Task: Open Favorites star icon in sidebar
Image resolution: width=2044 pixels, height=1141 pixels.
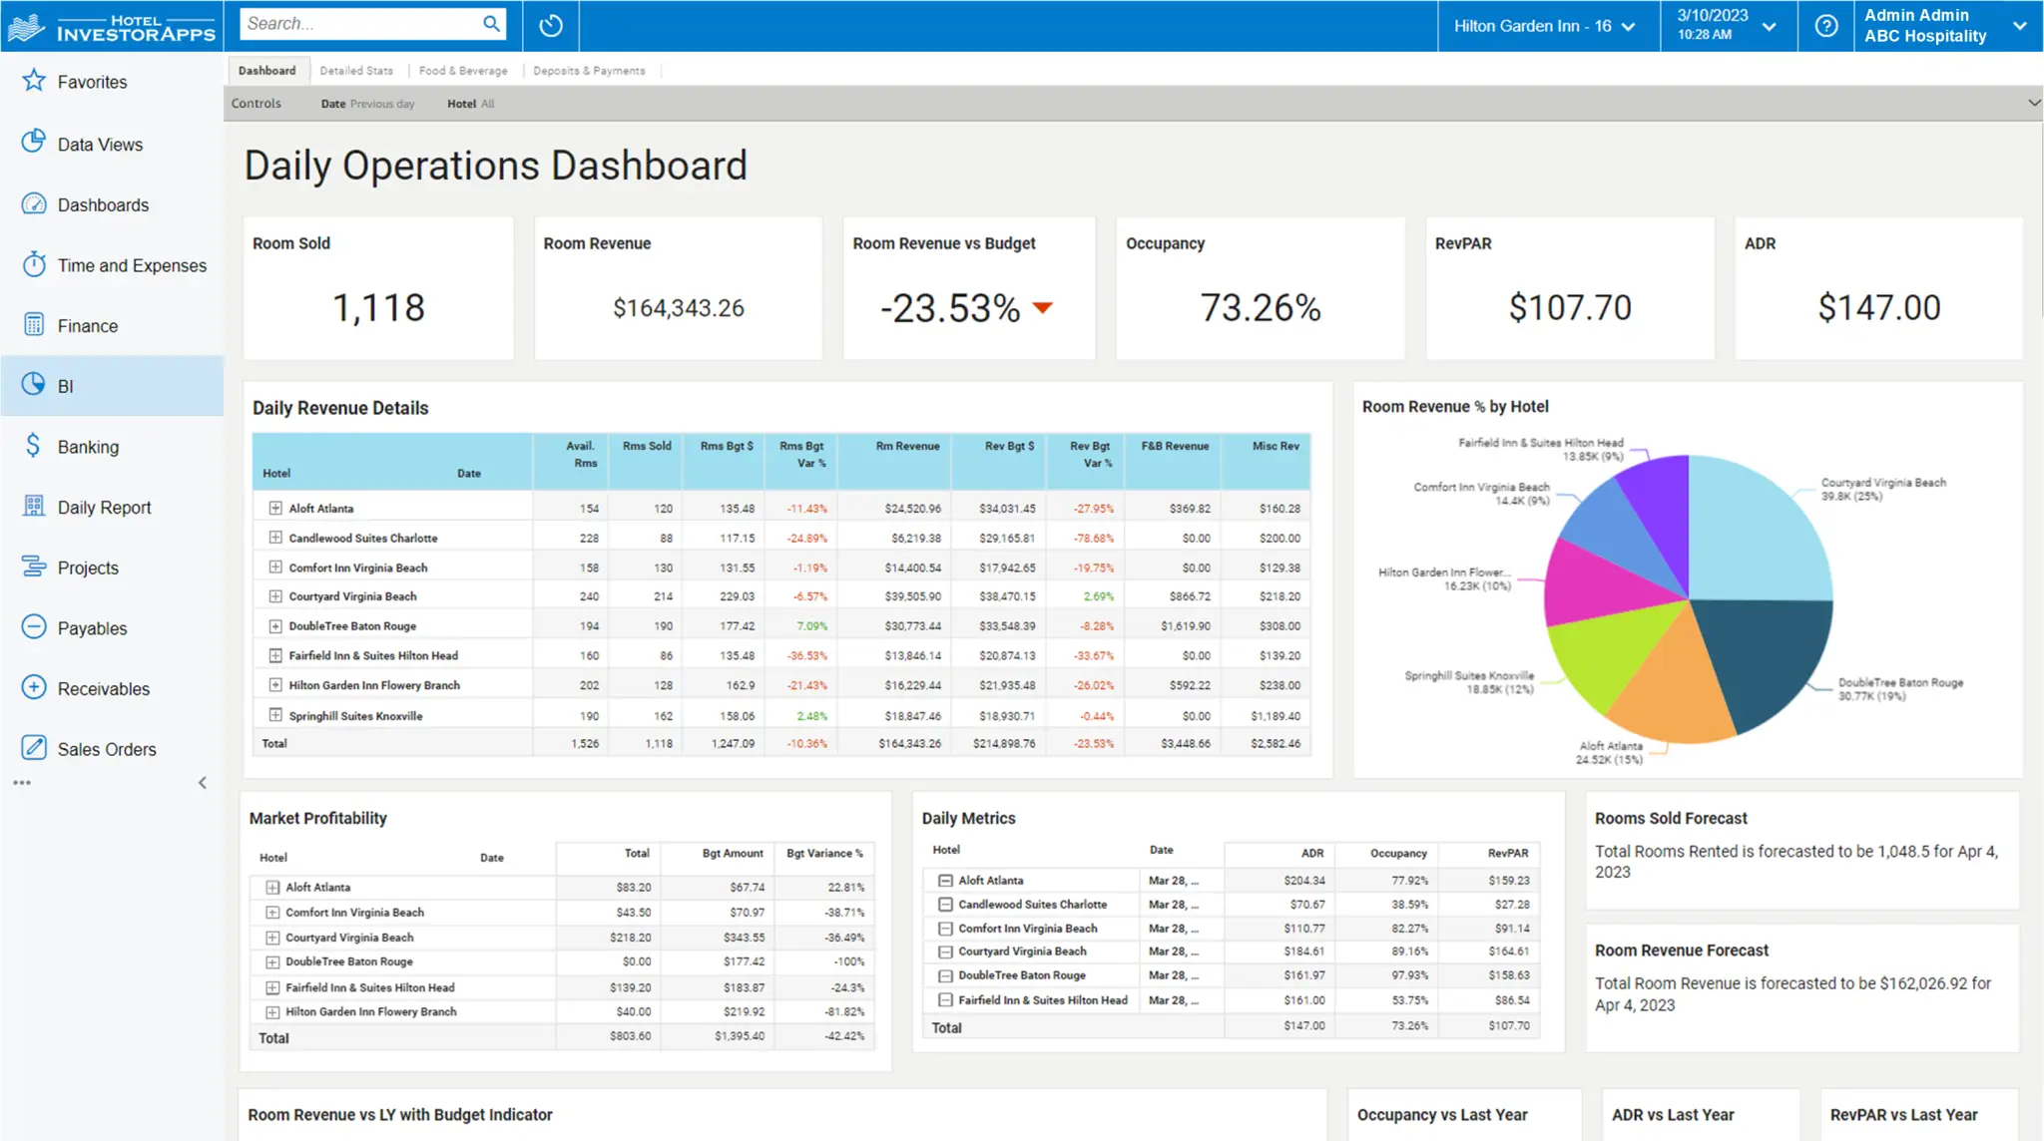Action: pyautogui.click(x=34, y=81)
